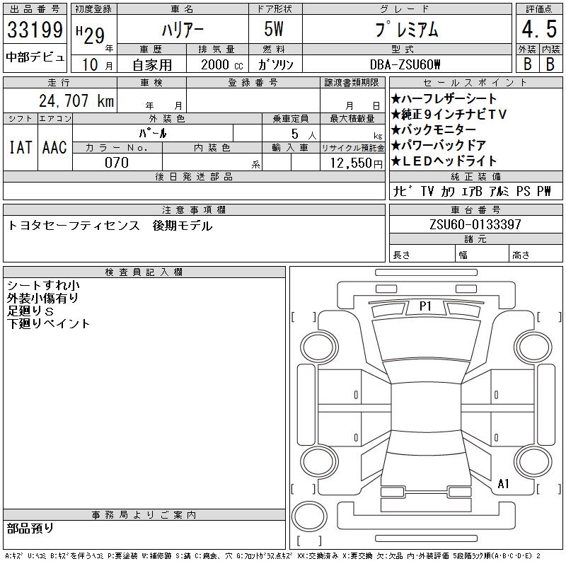Select fuel type ガソリン
The height and width of the screenshot is (566, 566).
pos(275,64)
